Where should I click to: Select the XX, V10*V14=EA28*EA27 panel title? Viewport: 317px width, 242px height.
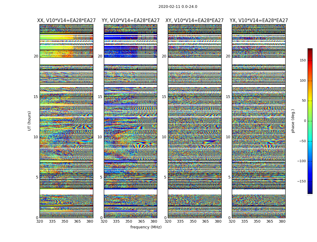pos(66,21)
